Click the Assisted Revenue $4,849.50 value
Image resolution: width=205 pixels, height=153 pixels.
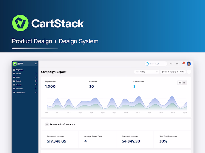131,141
